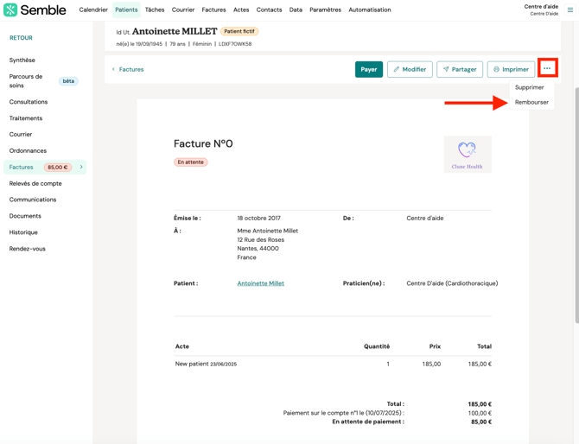Open the Calendrier top navigation tab
The width and height of the screenshot is (579, 444).
tap(93, 10)
